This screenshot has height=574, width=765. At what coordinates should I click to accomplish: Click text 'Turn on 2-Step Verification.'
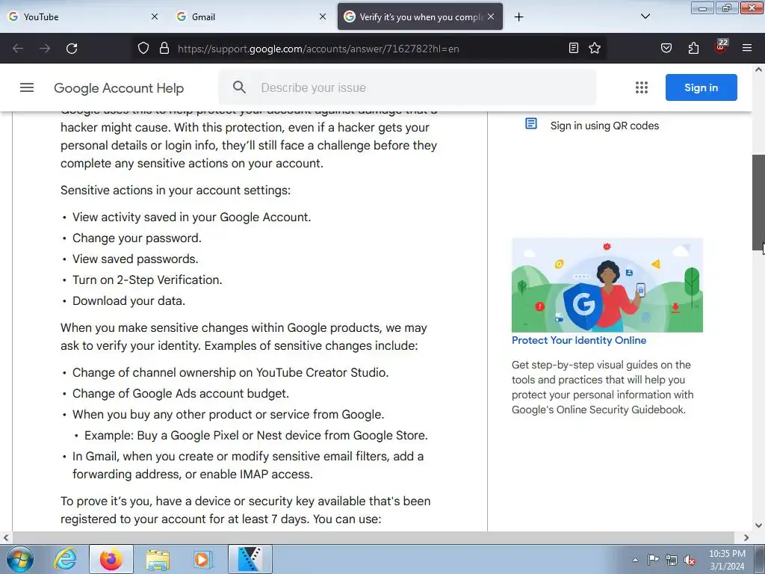coord(147,280)
